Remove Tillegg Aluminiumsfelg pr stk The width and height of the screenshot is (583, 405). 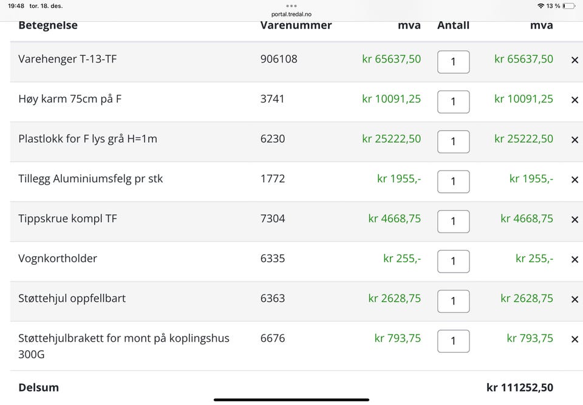coord(574,180)
